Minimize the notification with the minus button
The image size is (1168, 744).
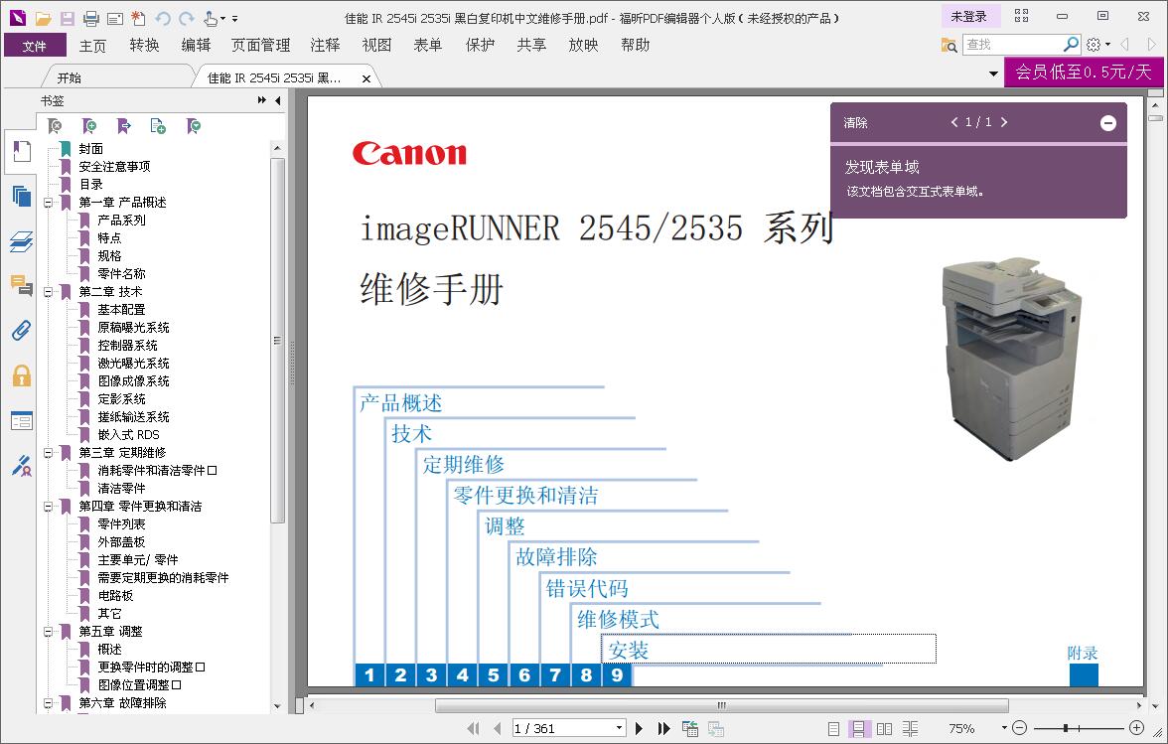pyautogui.click(x=1107, y=123)
